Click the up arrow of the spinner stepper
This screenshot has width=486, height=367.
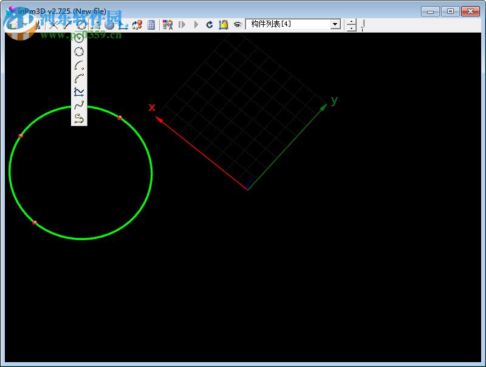pos(351,22)
